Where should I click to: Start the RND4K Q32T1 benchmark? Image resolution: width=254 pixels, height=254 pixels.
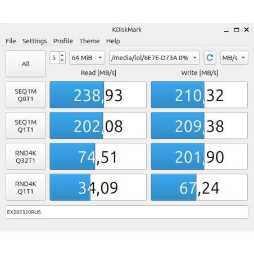coord(26,157)
